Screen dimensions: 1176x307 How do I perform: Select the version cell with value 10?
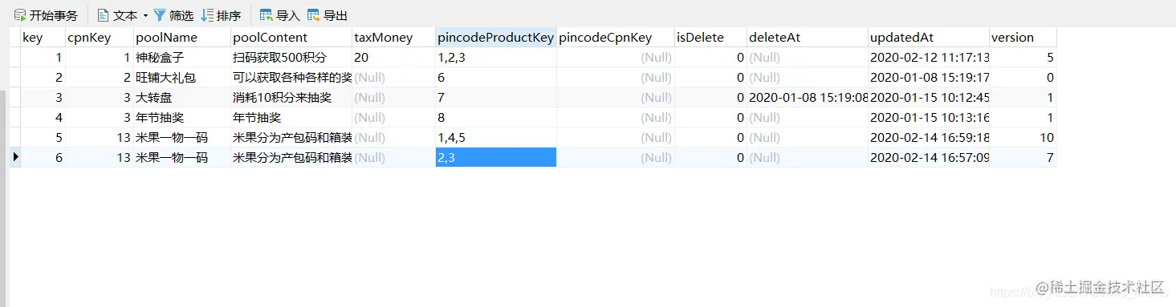point(1023,137)
